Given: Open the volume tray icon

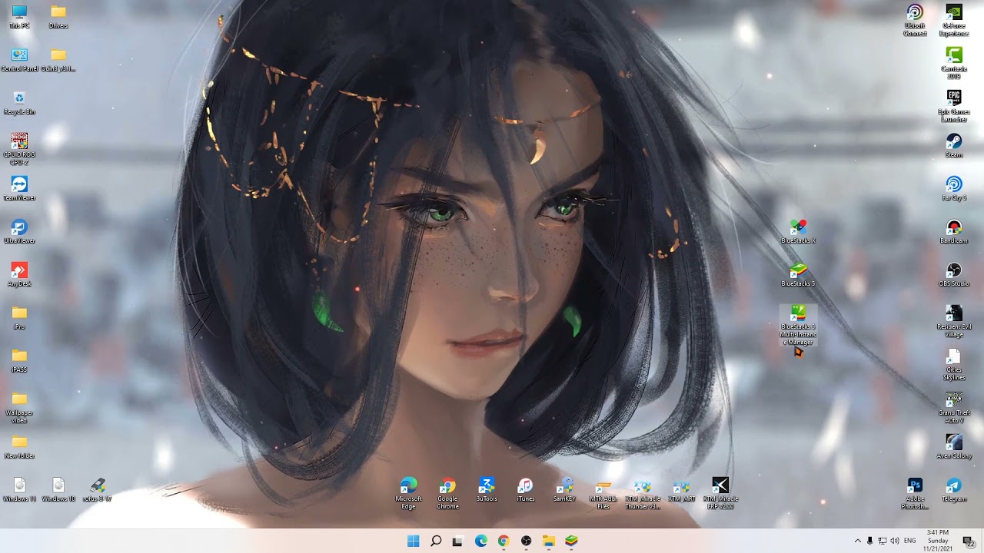Looking at the screenshot, I should coord(895,541).
